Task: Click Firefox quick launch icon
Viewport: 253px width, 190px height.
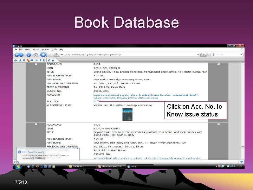Action: click(x=37, y=166)
